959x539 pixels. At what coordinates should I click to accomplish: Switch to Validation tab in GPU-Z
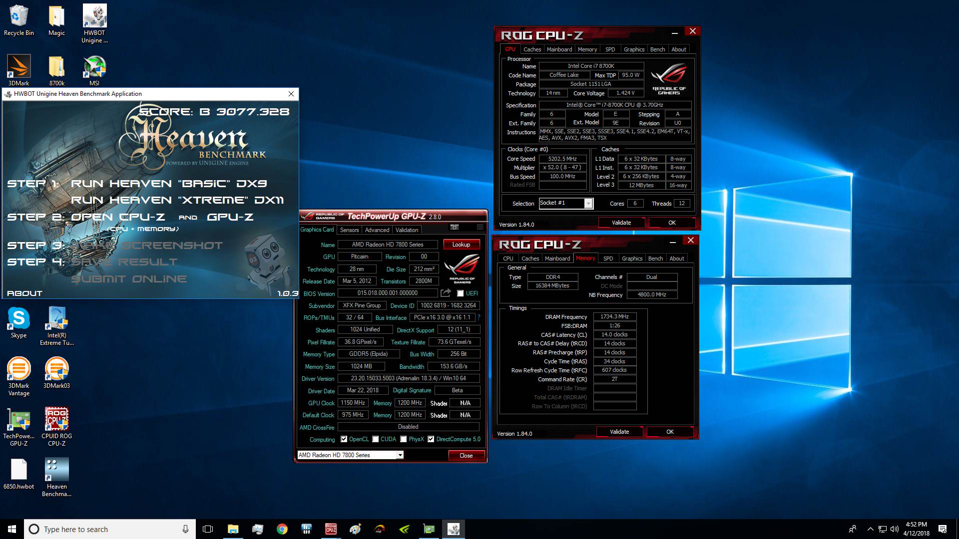point(407,230)
